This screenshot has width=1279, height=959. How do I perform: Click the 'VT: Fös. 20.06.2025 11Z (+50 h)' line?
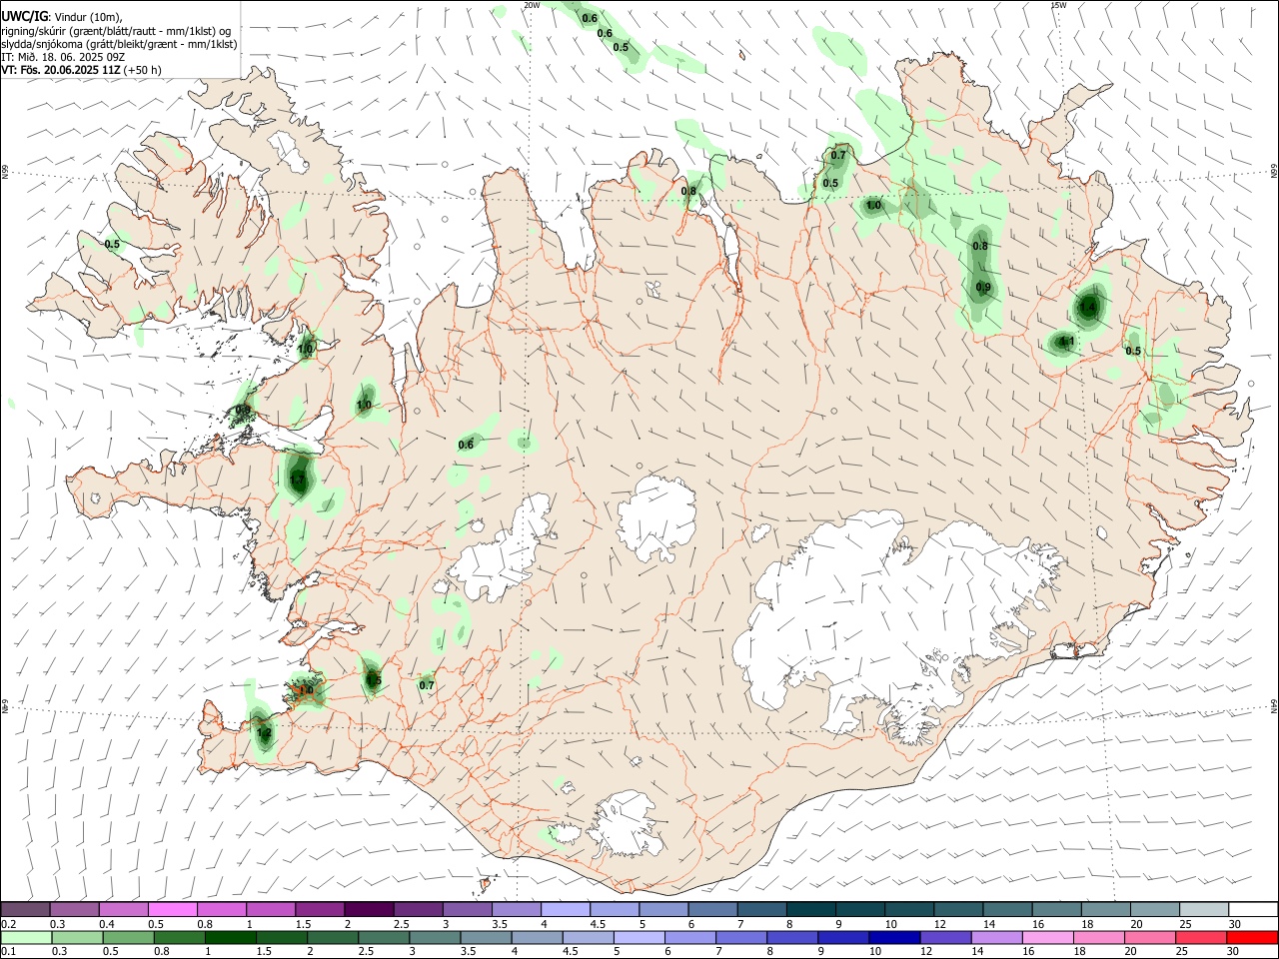(x=81, y=70)
